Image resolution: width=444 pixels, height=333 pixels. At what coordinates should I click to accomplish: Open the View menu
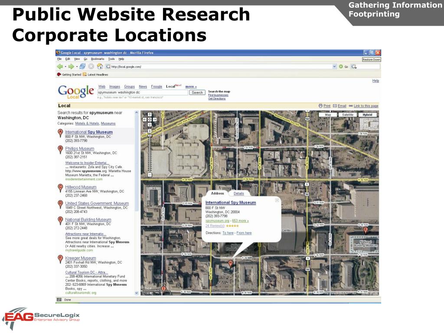pos(77,59)
